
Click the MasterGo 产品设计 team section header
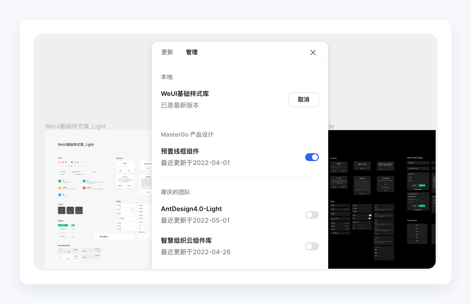point(187,134)
